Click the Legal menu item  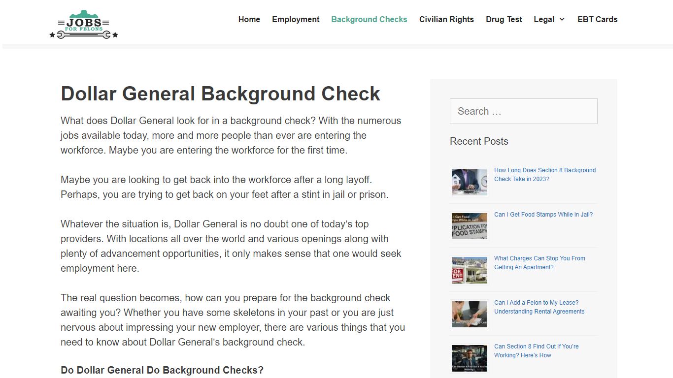click(x=544, y=19)
